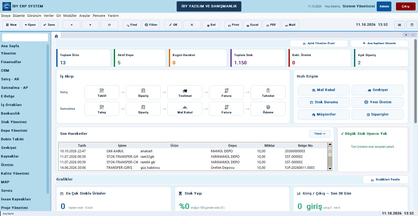Screen dimensions: 418x216
Task: Export to Excel from the toolbar
Action: pos(252,25)
